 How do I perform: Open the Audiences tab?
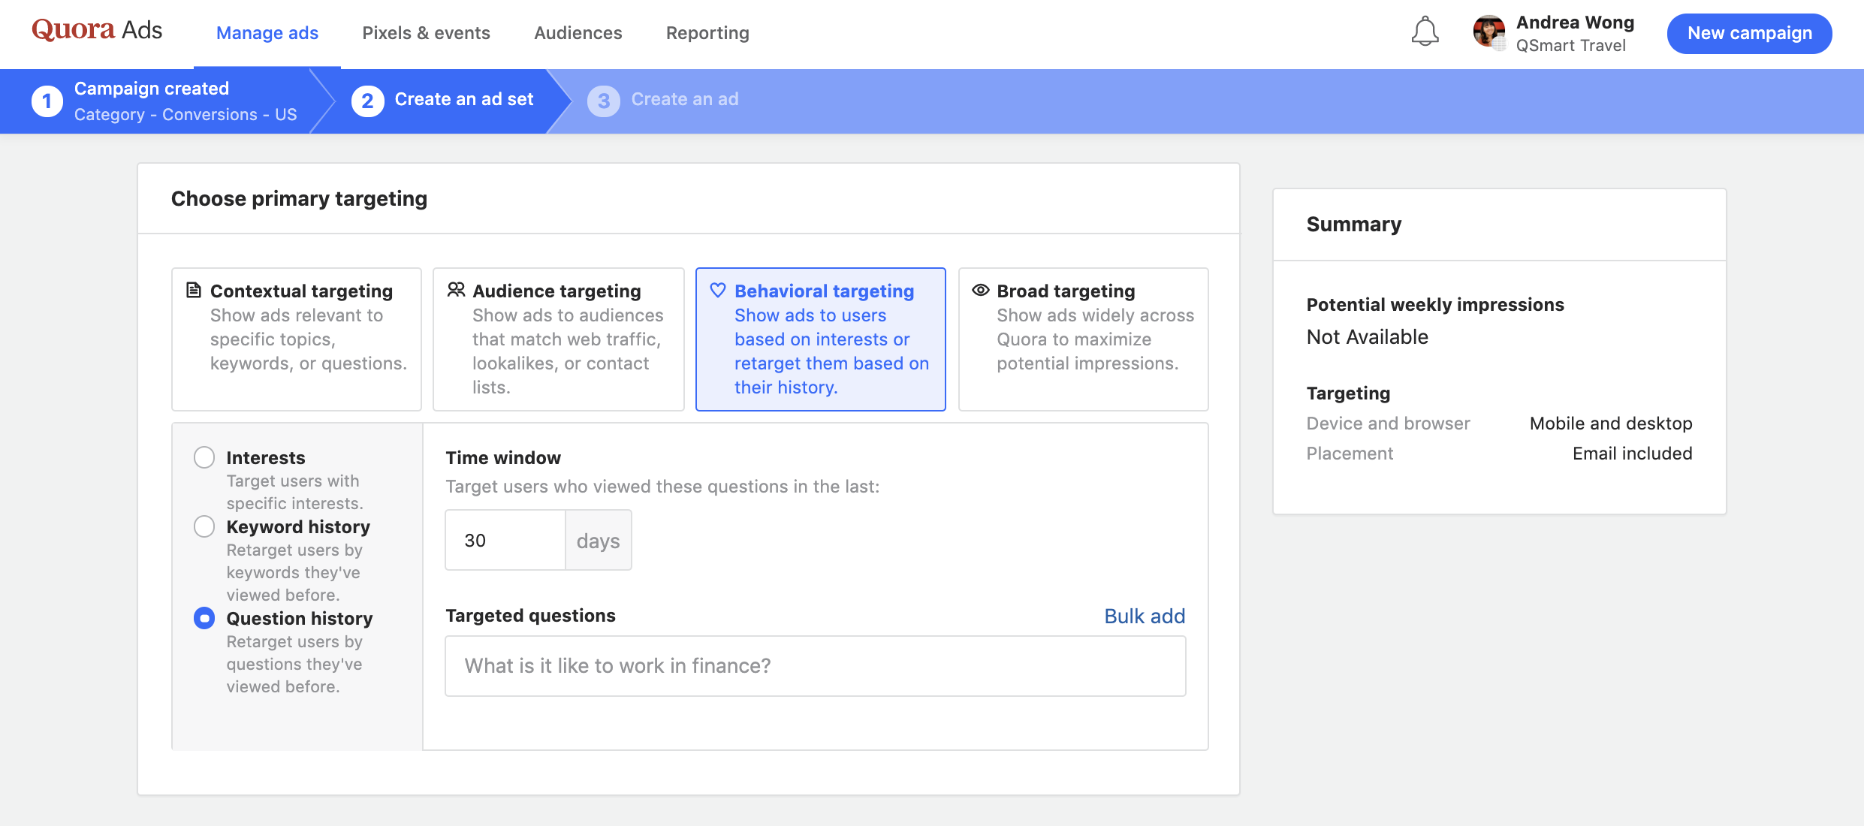(x=578, y=33)
